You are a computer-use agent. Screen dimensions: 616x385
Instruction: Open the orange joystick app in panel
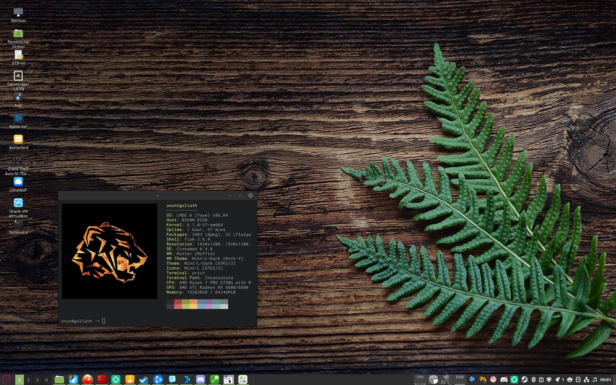130,380
